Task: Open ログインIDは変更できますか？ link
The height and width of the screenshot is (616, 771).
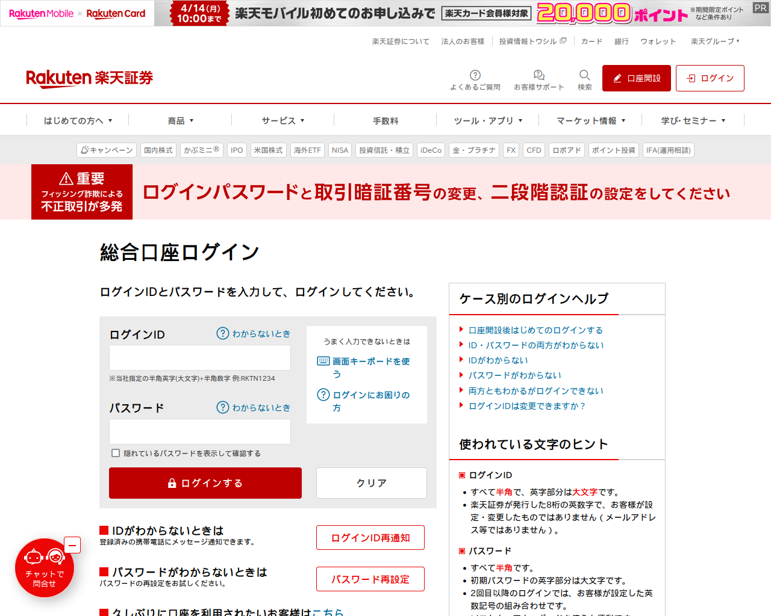Action: (527, 406)
